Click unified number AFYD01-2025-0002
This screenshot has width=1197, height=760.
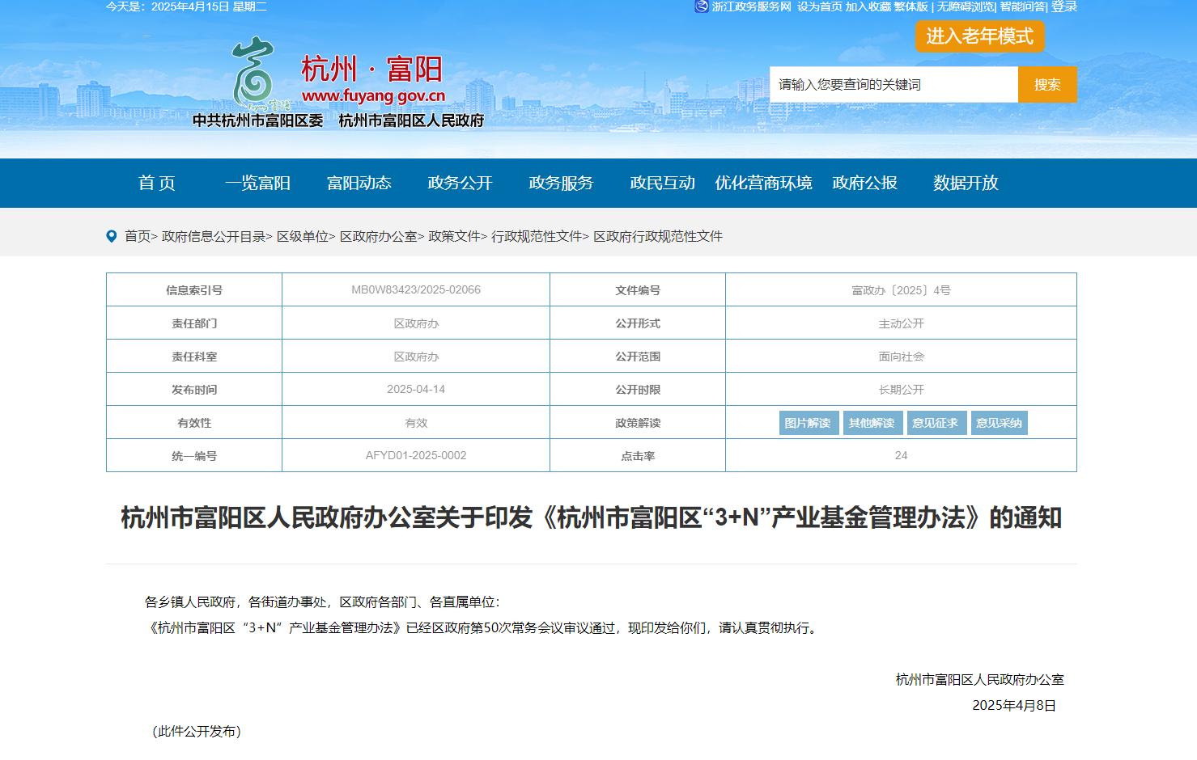[x=416, y=455]
